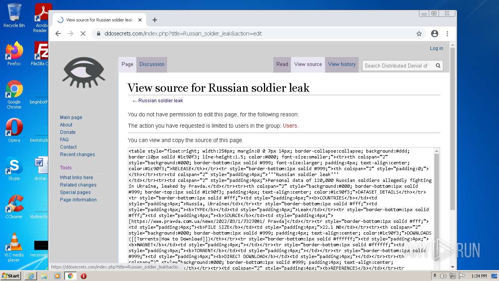Viewport: 499px width, 281px height.
Task: Open the Chrome profile avatar menu
Action: [x=435, y=34]
